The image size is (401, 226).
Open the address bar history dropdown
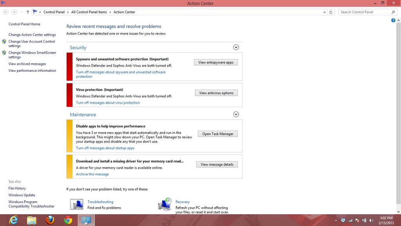tap(324, 12)
